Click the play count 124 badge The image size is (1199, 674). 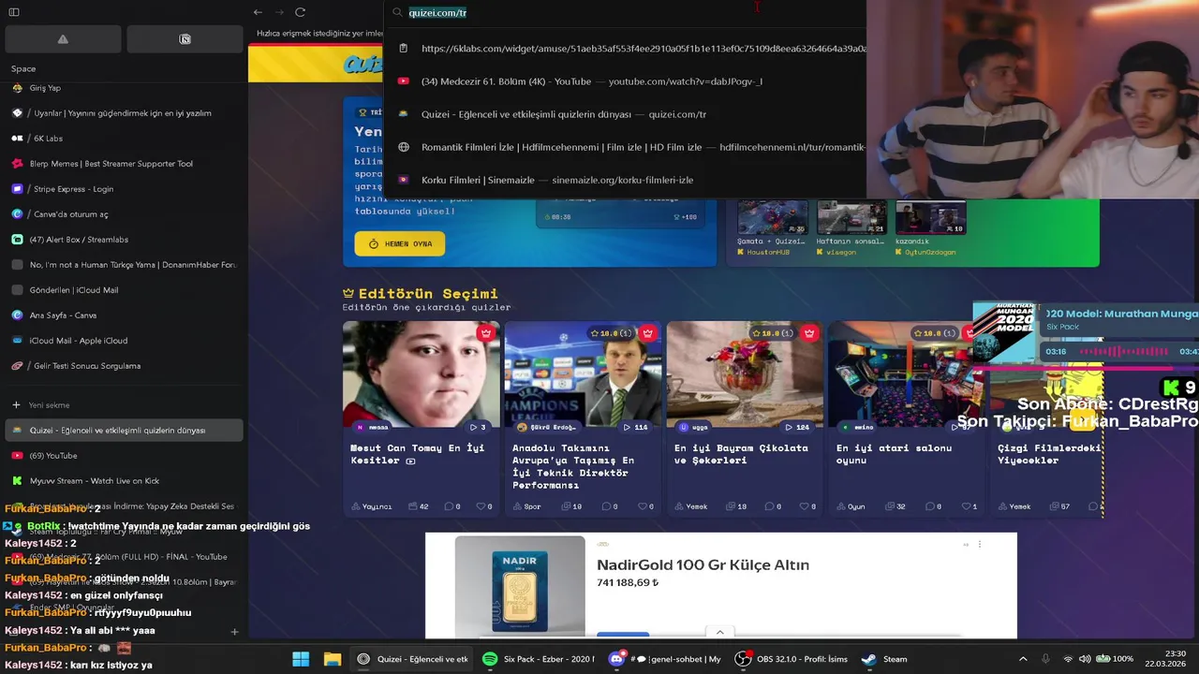click(796, 427)
